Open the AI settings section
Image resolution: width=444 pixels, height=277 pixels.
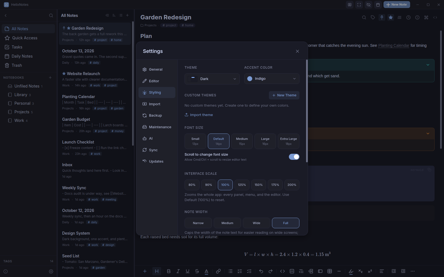pos(157,138)
